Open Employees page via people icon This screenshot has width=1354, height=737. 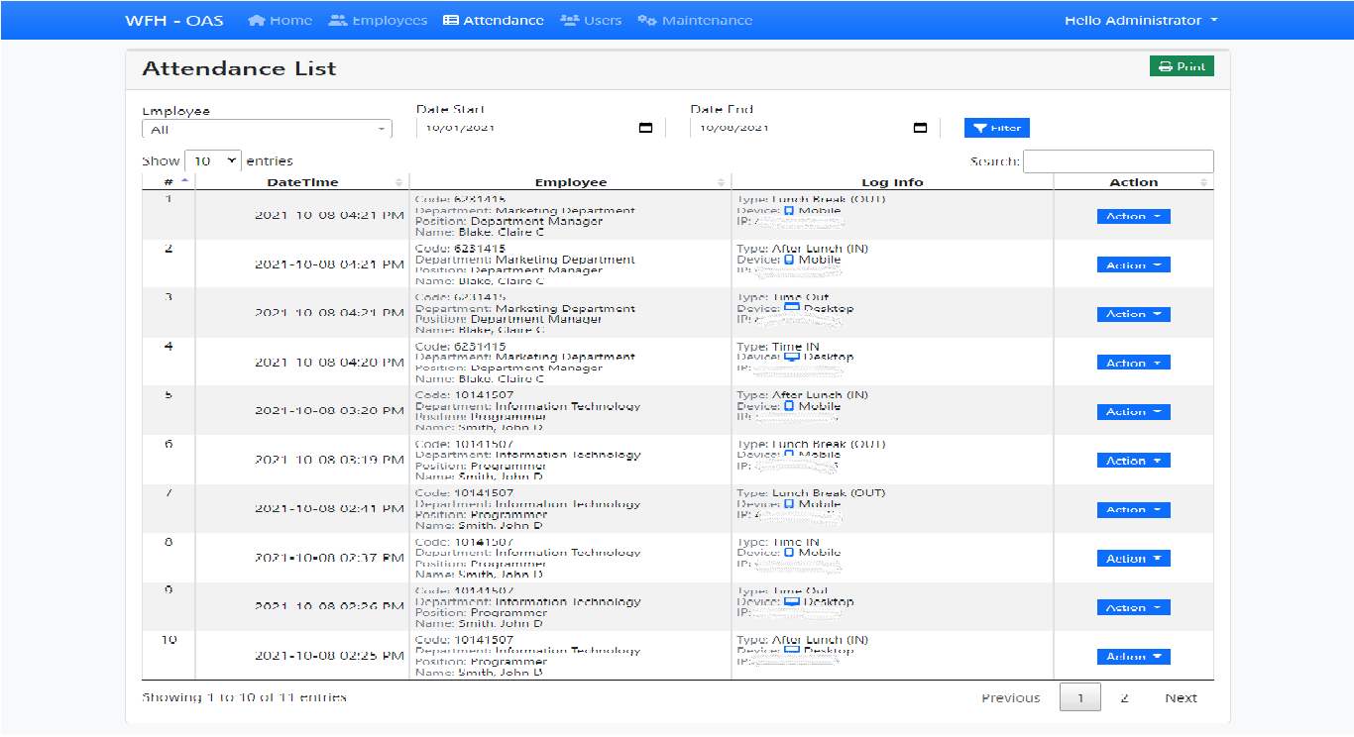pyautogui.click(x=338, y=21)
